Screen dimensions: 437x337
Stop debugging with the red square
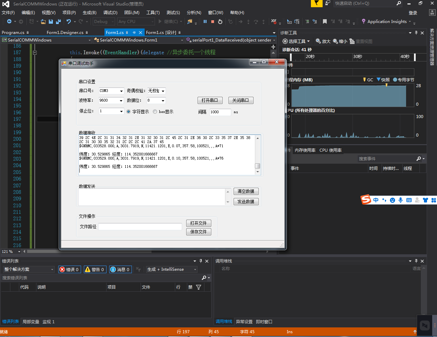click(x=213, y=21)
